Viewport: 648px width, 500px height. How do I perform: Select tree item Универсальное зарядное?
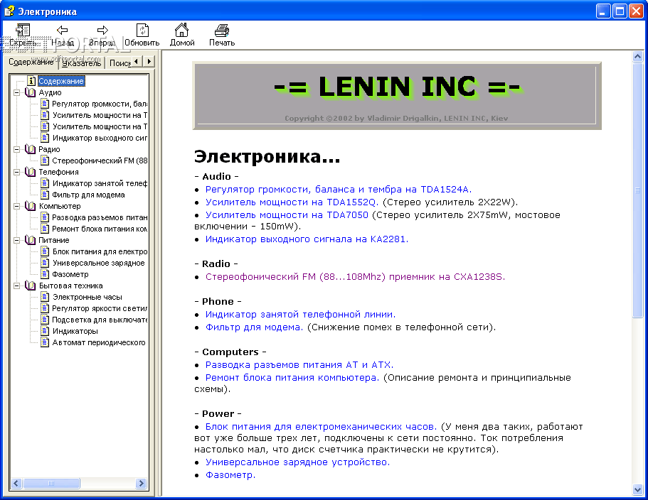(x=98, y=263)
